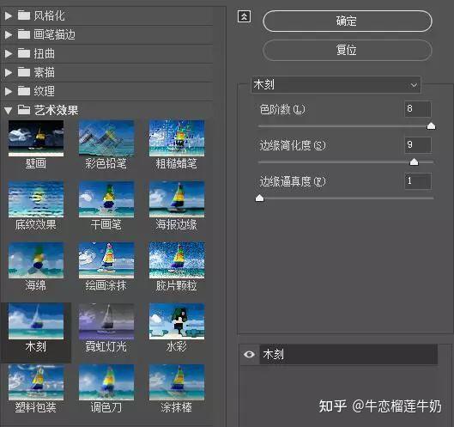
Task: Select the 壁画 filter thumbnail
Action: coord(36,138)
